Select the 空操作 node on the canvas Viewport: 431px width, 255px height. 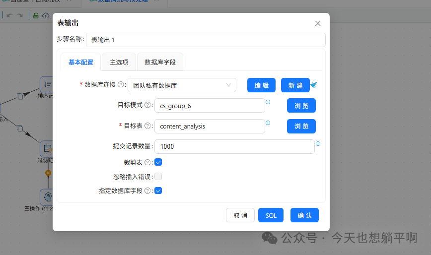pos(47,197)
